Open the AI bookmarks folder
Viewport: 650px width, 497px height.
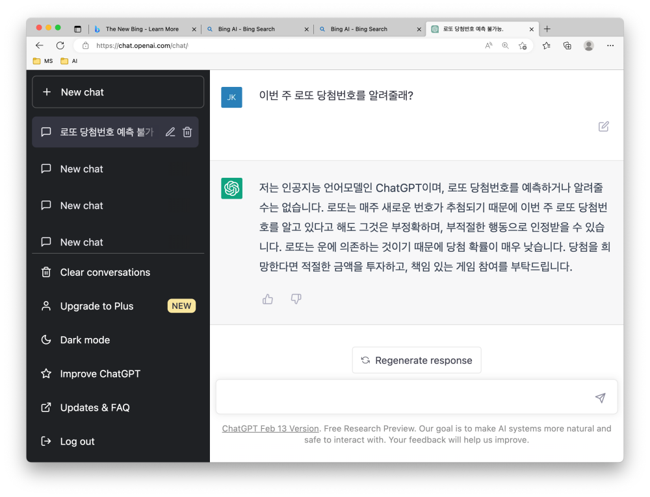pyautogui.click(x=69, y=61)
